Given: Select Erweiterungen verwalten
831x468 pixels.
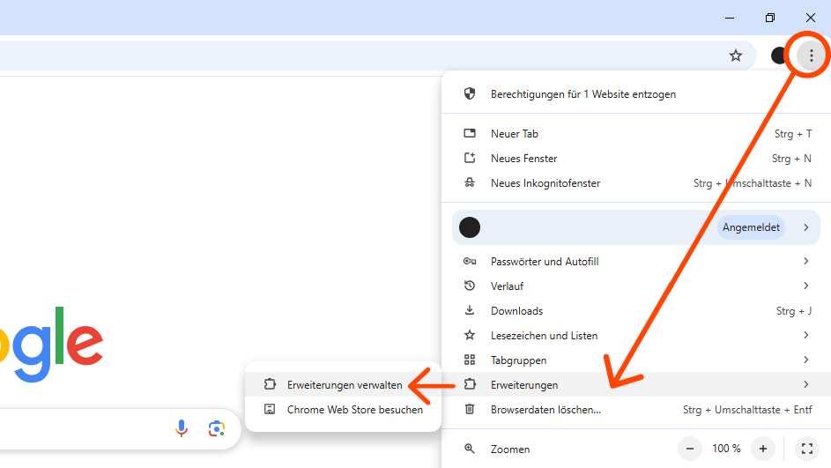Looking at the screenshot, I should 343,385.
